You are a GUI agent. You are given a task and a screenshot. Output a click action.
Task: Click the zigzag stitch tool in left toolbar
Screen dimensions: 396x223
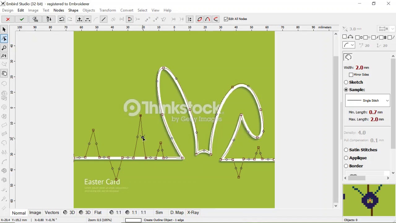tap(4, 152)
